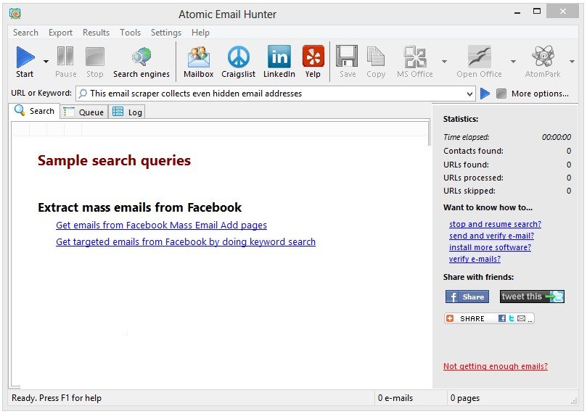
Task: Click the gray stop square beside URL field
Action: 501,94
